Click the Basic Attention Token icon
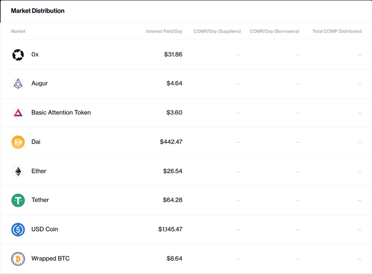The height and width of the screenshot is (274, 372). [x=18, y=113]
